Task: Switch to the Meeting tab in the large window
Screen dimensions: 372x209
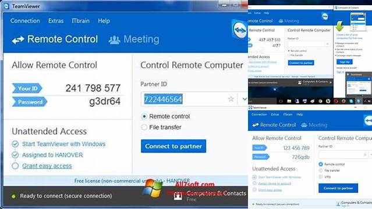Action: (134, 39)
